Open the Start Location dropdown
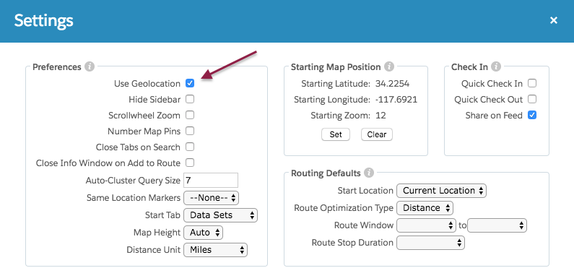This screenshot has height=268, width=574. pyautogui.click(x=441, y=191)
